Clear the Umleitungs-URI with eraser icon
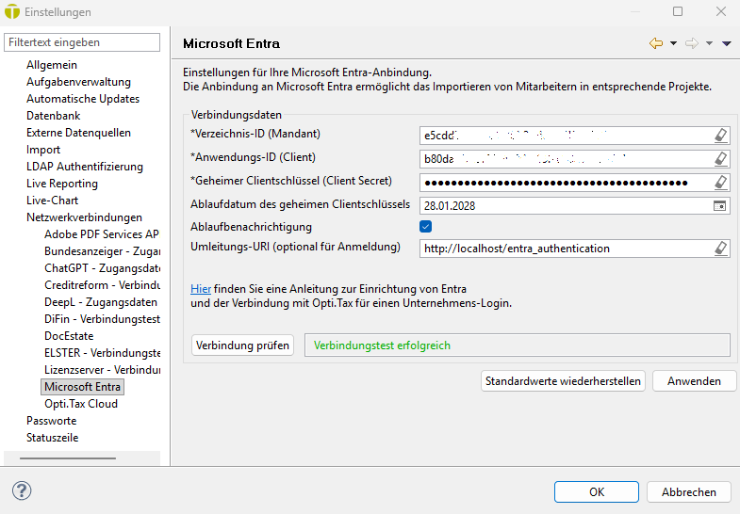Image resolution: width=740 pixels, height=514 pixels. [x=720, y=249]
